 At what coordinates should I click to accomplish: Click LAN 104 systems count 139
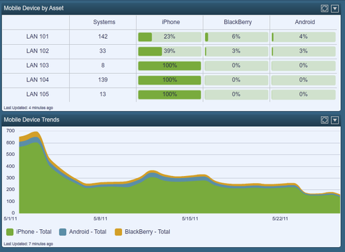[x=103, y=80]
